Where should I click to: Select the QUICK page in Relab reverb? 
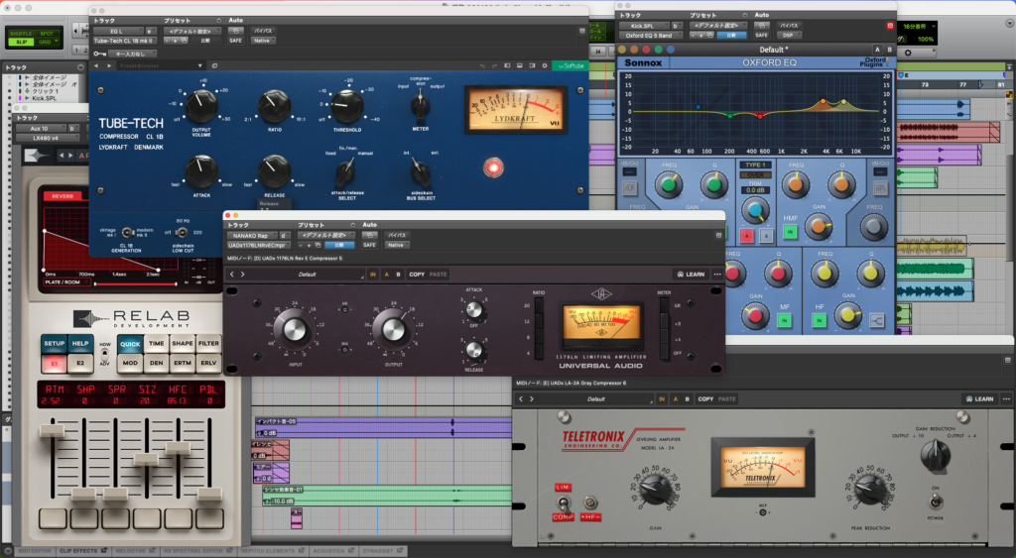(130, 343)
